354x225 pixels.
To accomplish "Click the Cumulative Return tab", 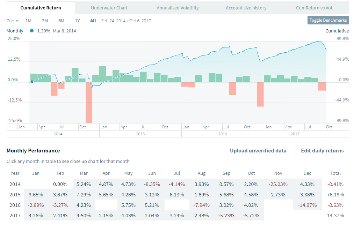I will pos(41,8).
